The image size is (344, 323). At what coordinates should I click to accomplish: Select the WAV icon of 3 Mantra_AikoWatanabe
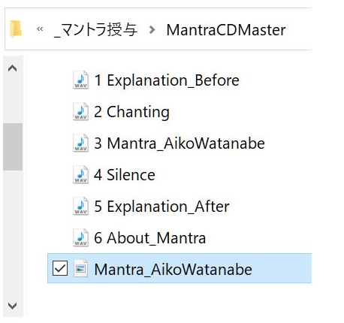click(x=80, y=143)
